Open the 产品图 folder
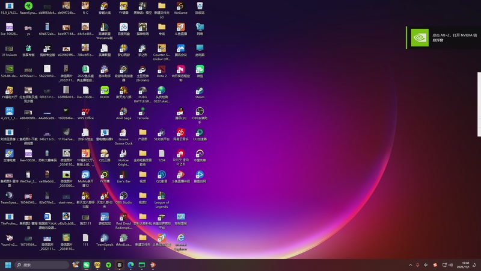 [142, 135]
